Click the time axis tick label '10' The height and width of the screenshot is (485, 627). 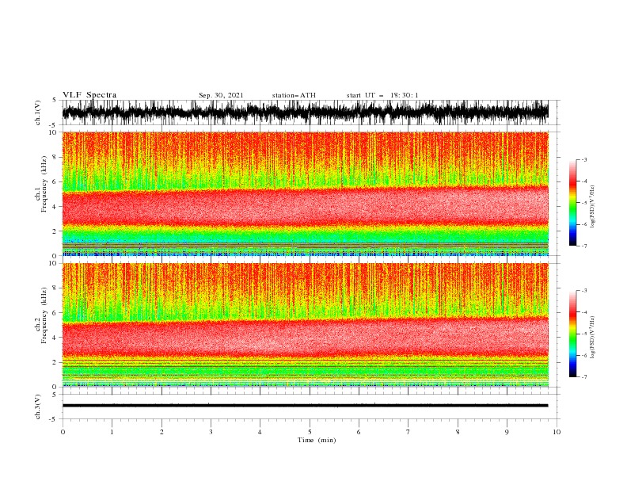557,432
